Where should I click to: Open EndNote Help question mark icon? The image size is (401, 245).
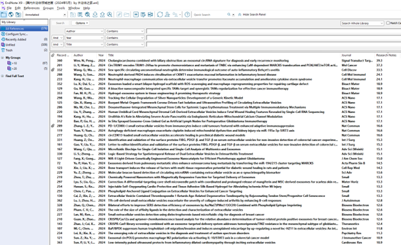pyautogui.click(x=187, y=15)
